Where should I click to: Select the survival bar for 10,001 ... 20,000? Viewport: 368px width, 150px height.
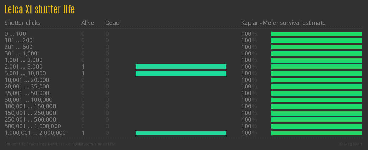coord(317,80)
